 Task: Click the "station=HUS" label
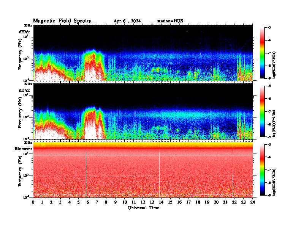click(x=170, y=21)
